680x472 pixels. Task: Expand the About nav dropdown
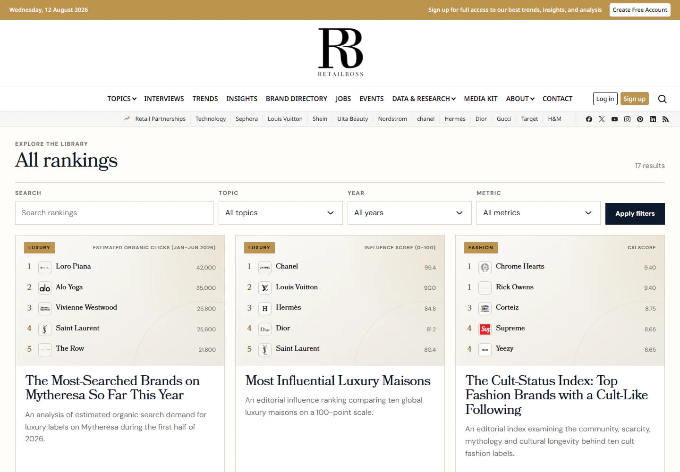(x=520, y=99)
